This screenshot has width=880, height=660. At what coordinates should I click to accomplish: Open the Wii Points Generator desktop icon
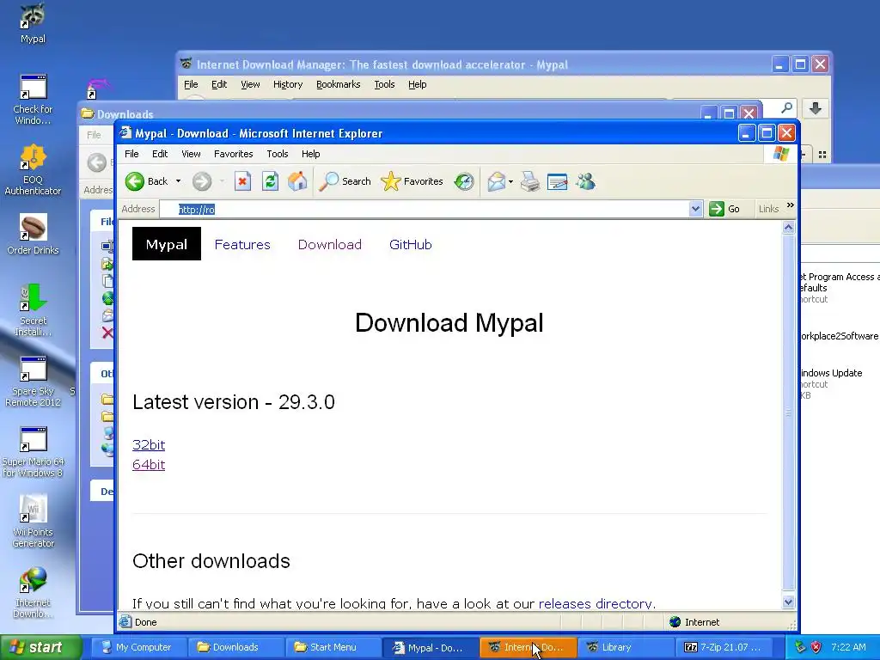click(34, 522)
